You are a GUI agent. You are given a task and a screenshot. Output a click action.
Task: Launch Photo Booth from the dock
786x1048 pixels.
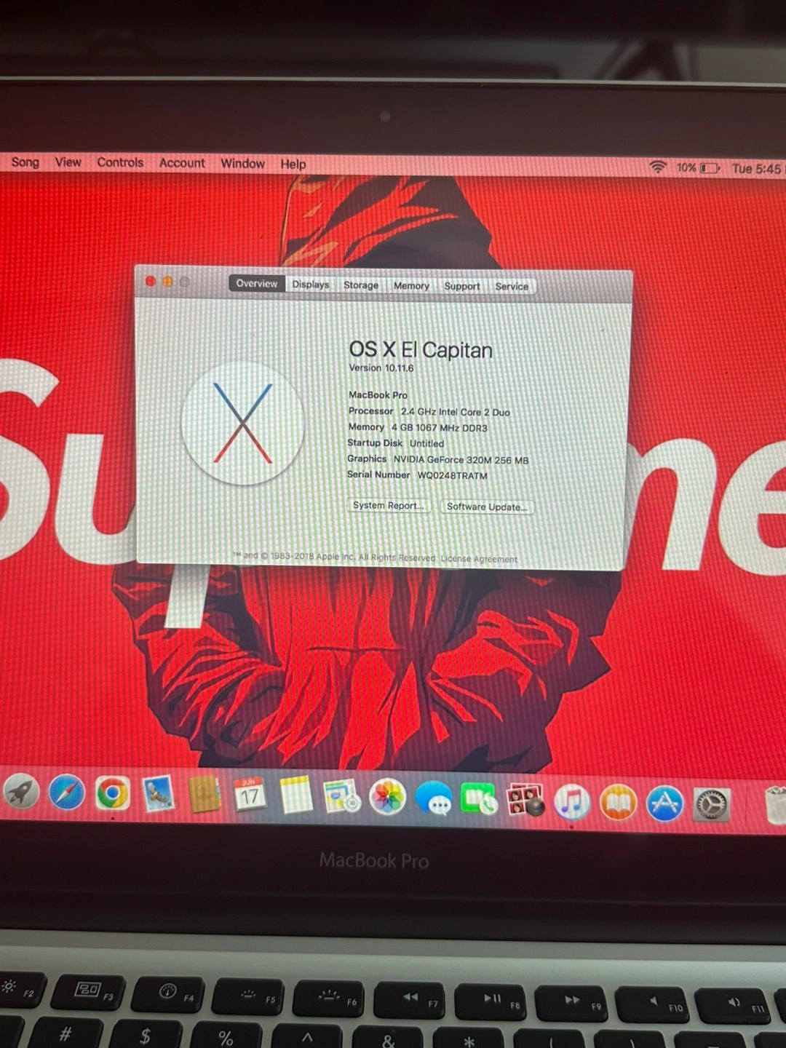pos(525,801)
